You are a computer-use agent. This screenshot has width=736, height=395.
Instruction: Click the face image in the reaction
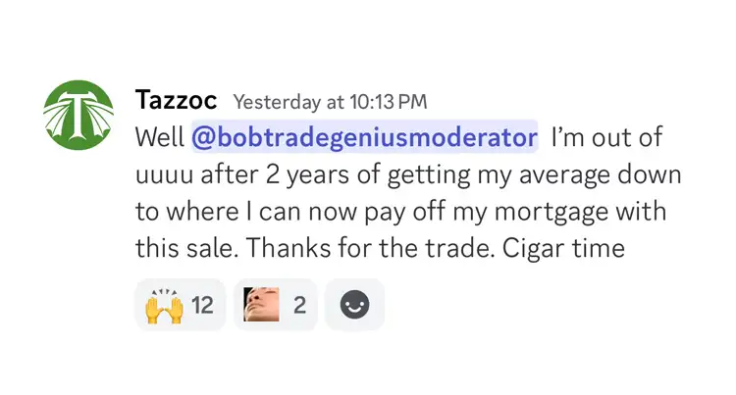point(262,305)
